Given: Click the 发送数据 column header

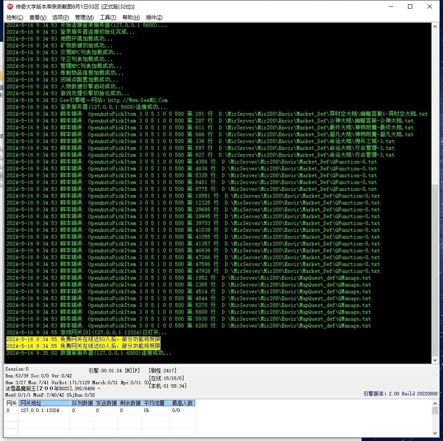Looking at the screenshot, I should pos(106,403).
